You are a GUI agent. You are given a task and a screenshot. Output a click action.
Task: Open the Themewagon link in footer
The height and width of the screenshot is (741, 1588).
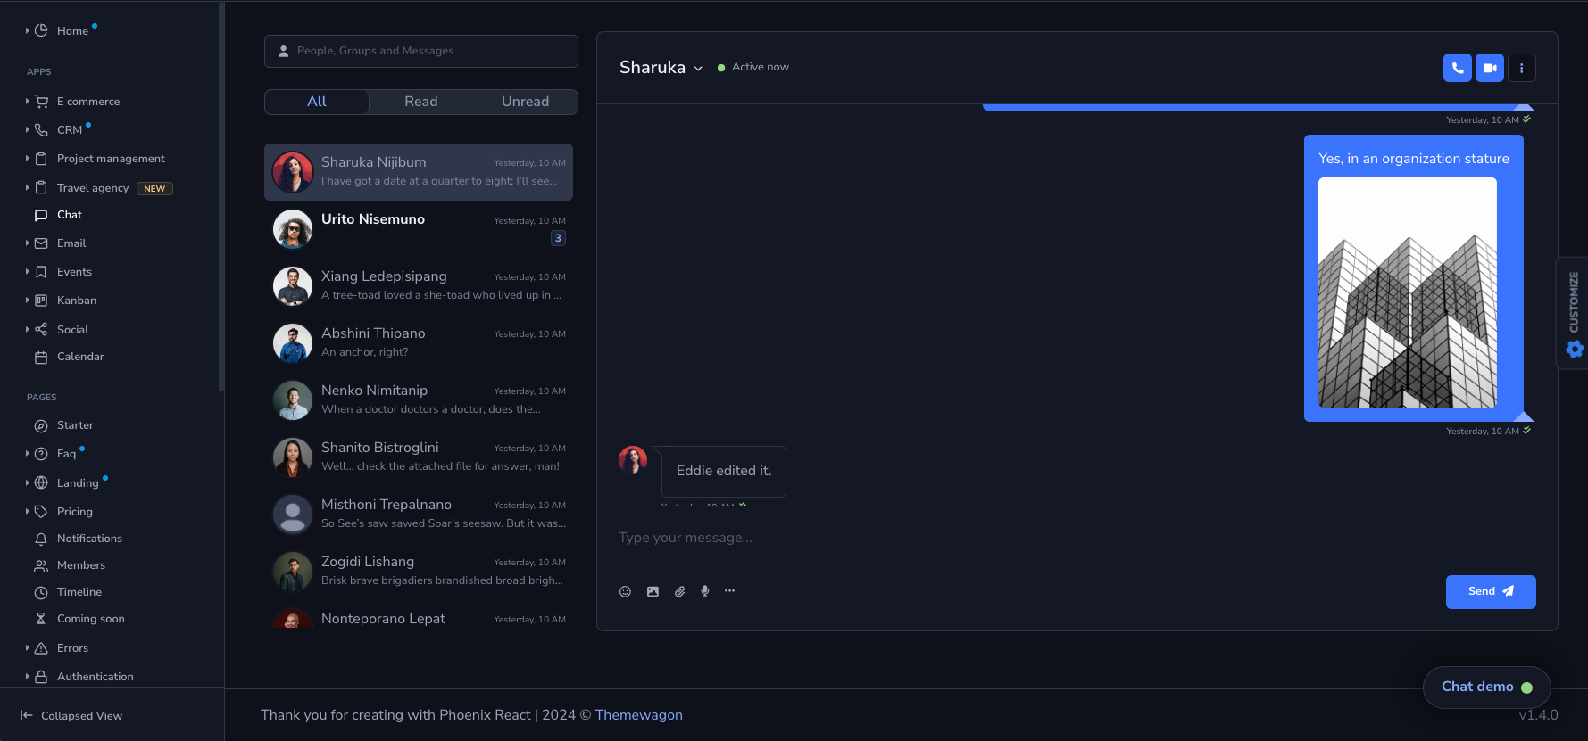click(639, 715)
